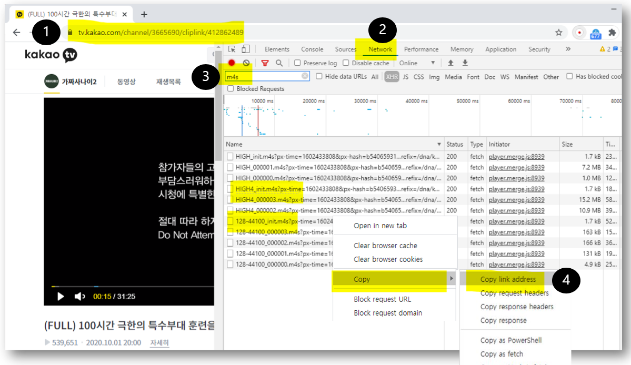Open a new browser tab
This screenshot has height=365, width=631.
tap(144, 15)
